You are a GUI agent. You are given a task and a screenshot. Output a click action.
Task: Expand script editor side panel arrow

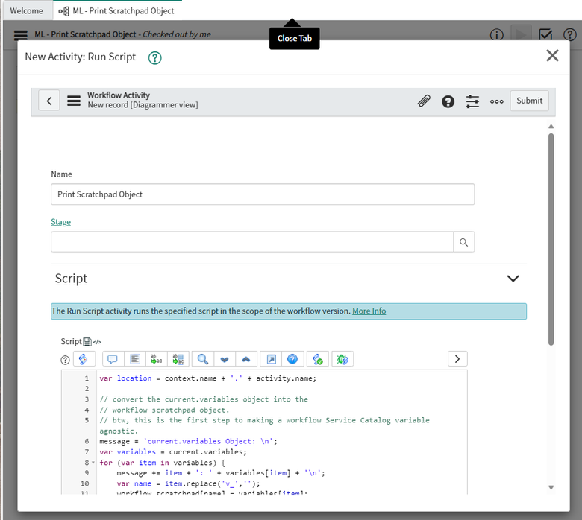[x=457, y=359]
